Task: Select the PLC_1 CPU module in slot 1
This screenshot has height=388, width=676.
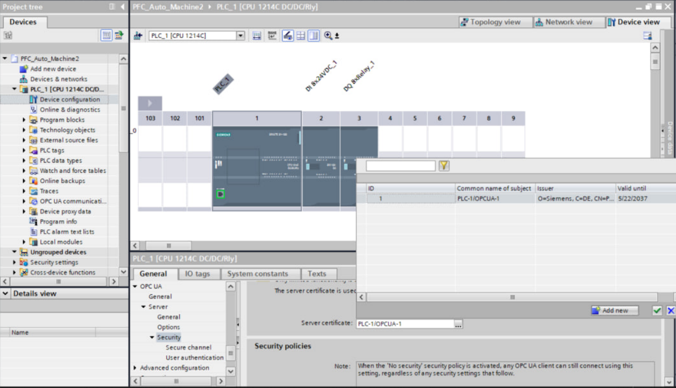Action: point(257,167)
